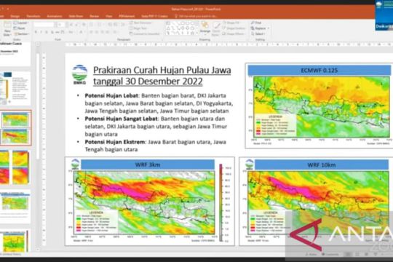Screen dimensions: 393x262
Task: Increase the list indent level
Action: point(116,25)
